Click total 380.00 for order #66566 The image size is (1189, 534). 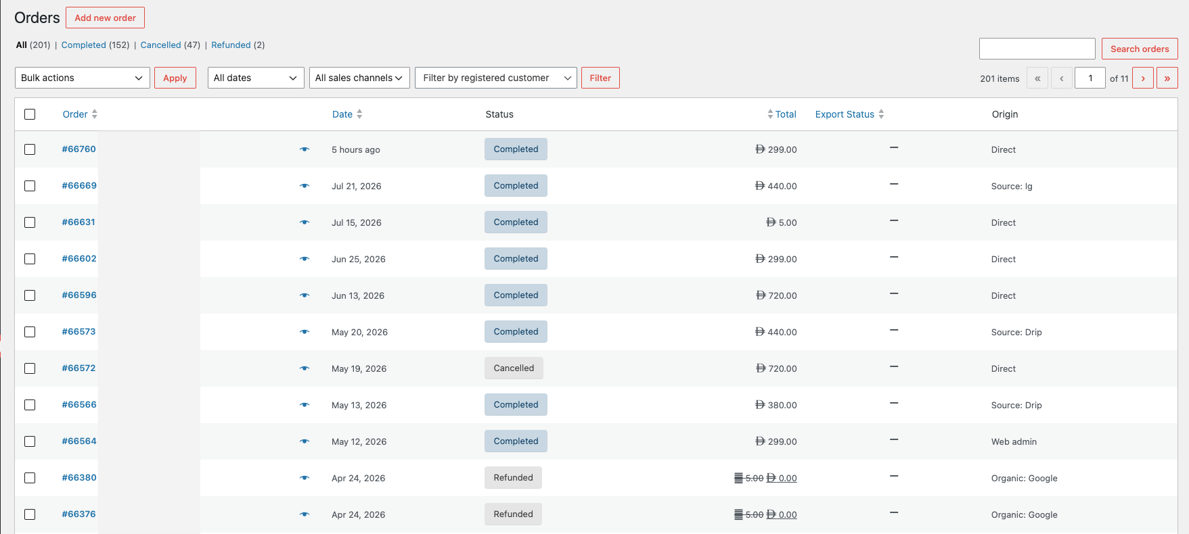776,405
